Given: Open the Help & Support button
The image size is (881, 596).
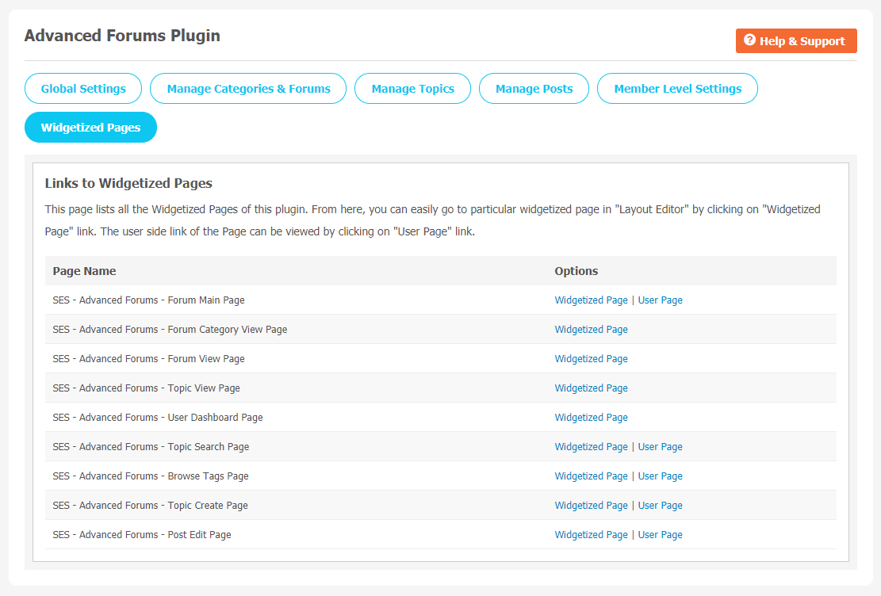Looking at the screenshot, I should pyautogui.click(x=796, y=41).
